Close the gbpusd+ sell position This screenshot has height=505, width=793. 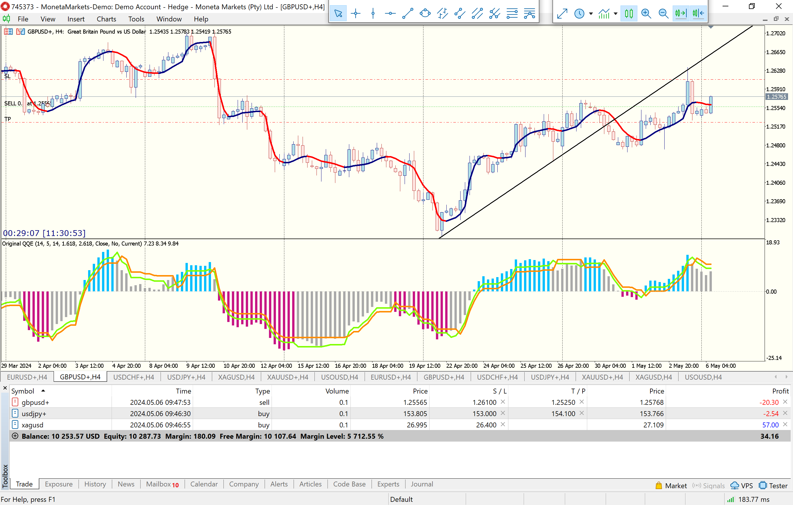coord(785,402)
